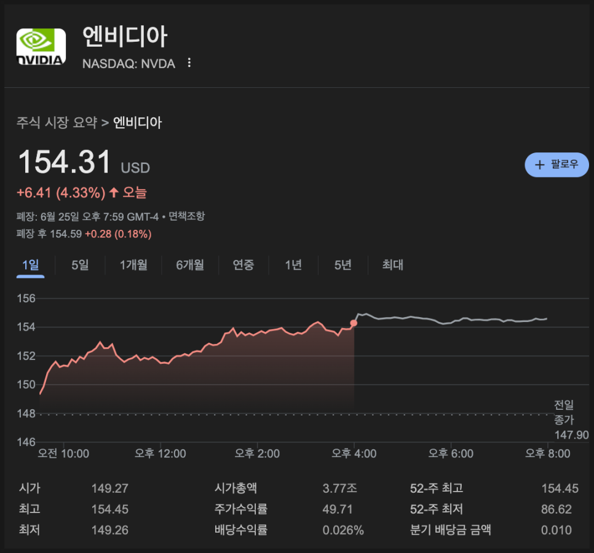Screen dimensions: 594x553
Task: Open the three-dot menu beside NASDAQ: NVDA
Action: click(x=189, y=63)
